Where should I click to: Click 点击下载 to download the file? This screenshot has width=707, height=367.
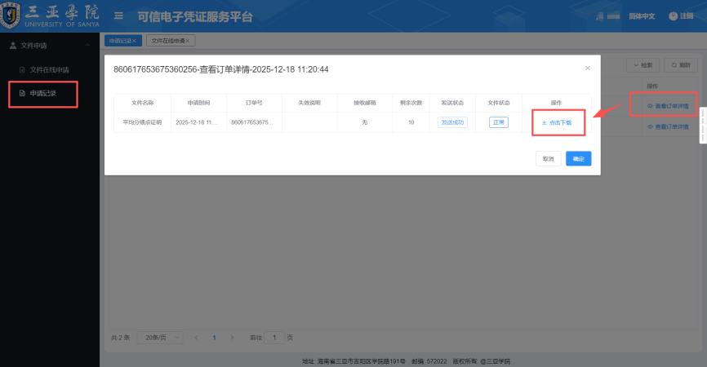557,122
